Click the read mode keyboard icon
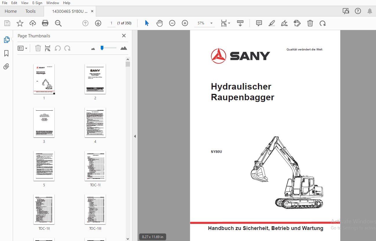 [x=240, y=23]
